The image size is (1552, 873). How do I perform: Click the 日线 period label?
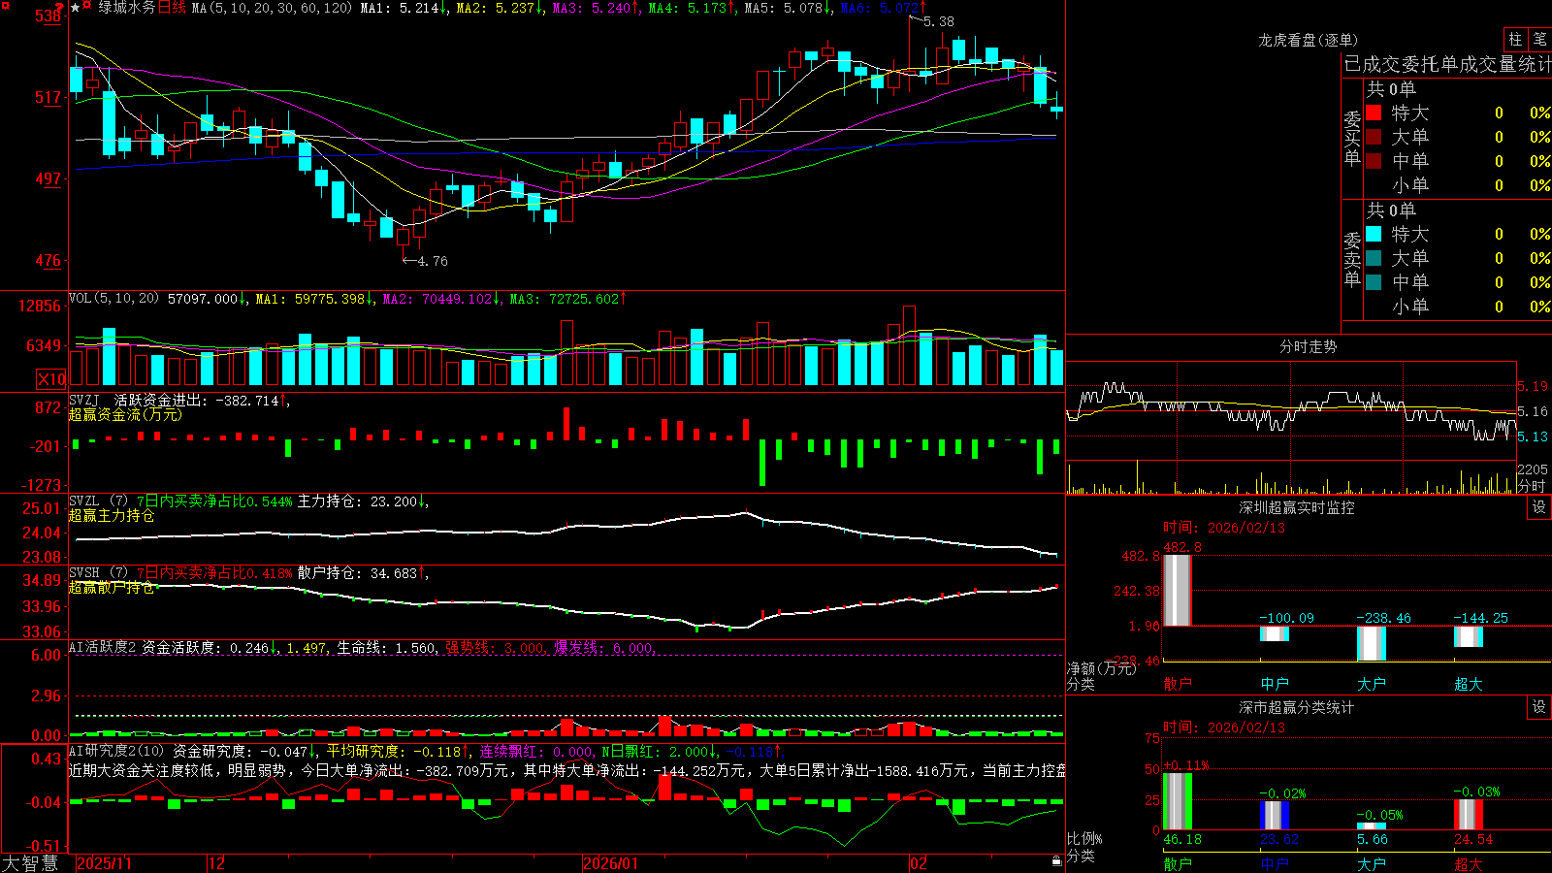coord(172,8)
